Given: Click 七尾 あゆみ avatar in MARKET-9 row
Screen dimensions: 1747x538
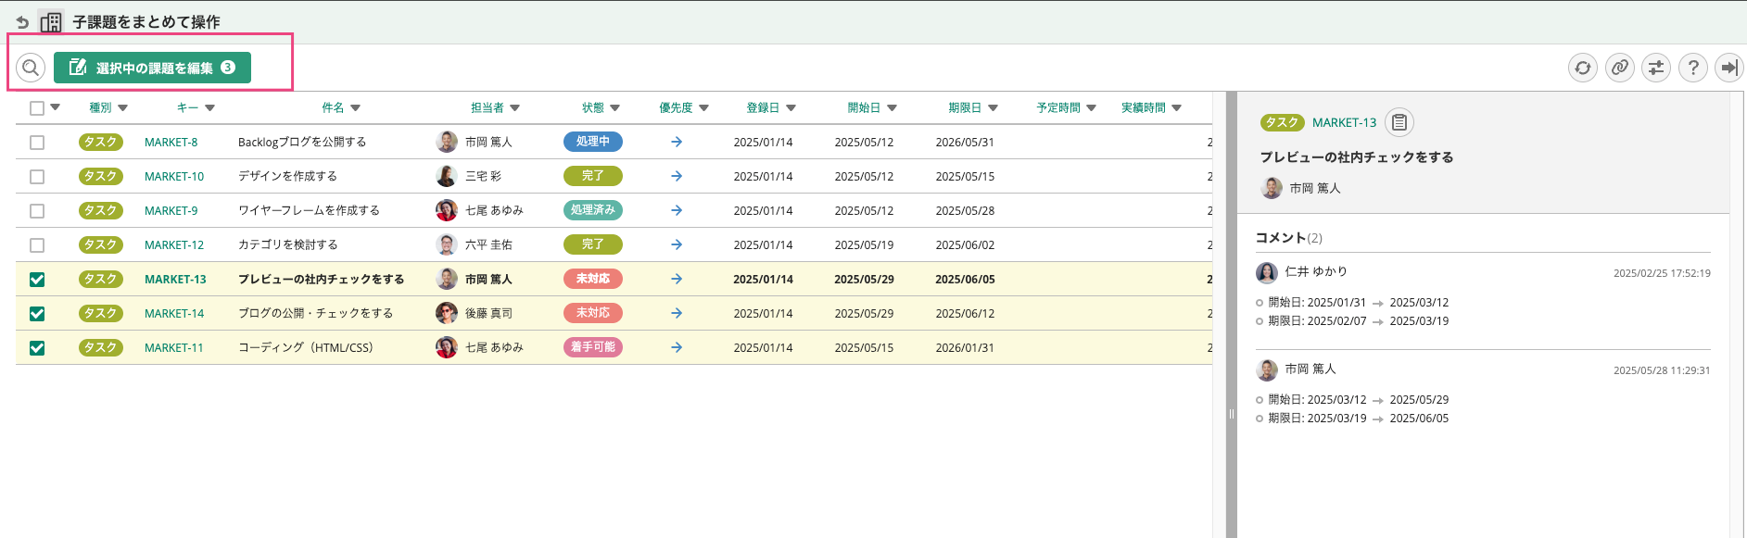Looking at the screenshot, I should 447,210.
